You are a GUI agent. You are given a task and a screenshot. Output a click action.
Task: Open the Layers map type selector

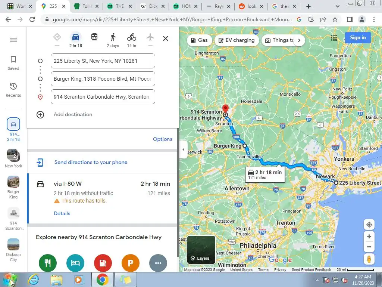pos(201,250)
